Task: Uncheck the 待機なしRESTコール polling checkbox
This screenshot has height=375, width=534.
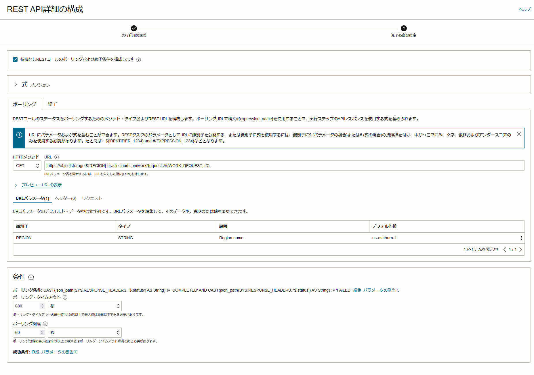Action: pos(15,60)
